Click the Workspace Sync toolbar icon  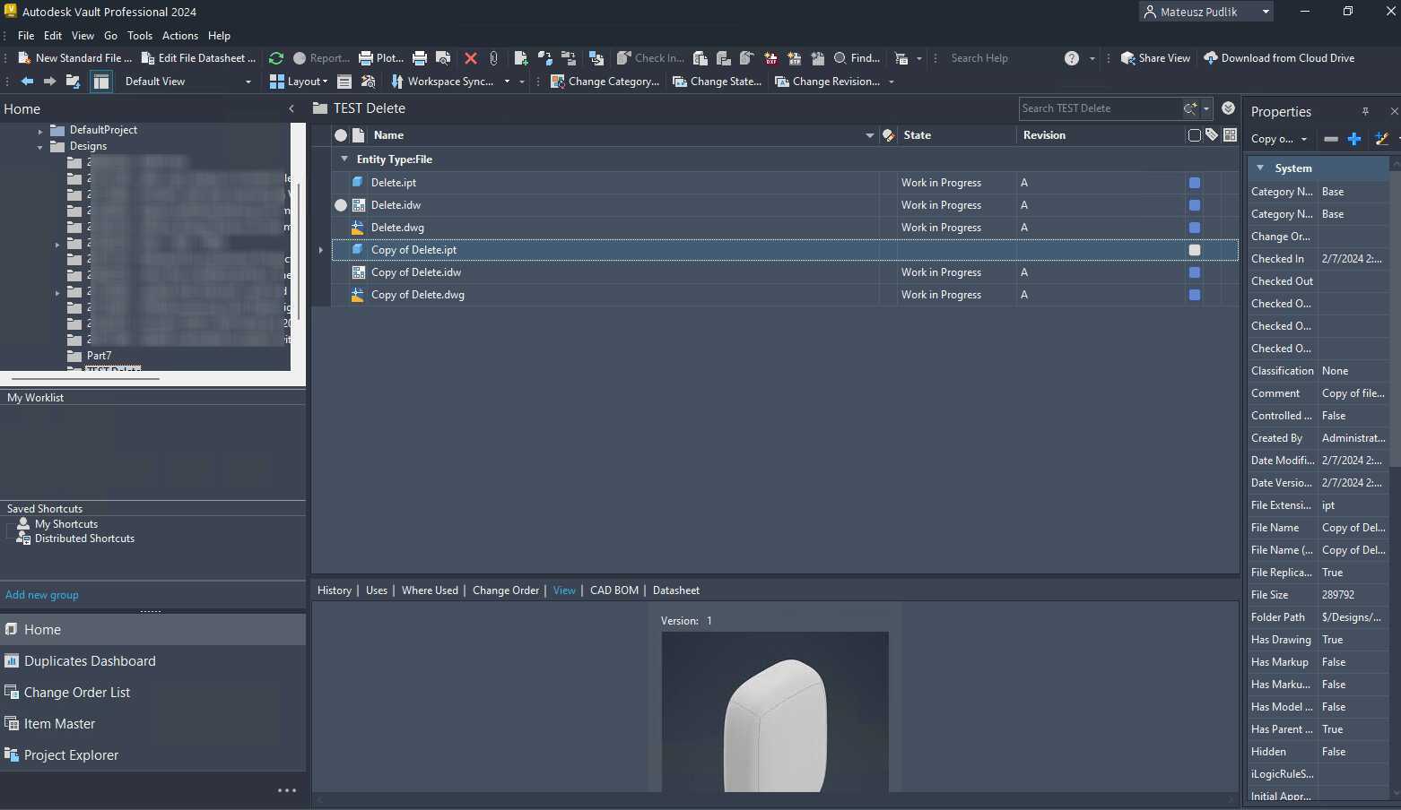point(396,81)
